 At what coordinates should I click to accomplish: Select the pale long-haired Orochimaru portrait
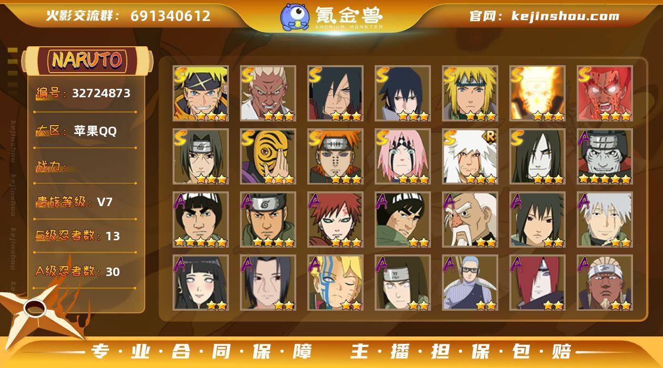click(x=537, y=157)
